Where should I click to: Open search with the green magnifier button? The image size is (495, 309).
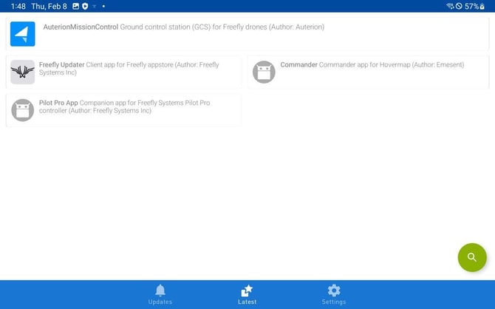[472, 257]
